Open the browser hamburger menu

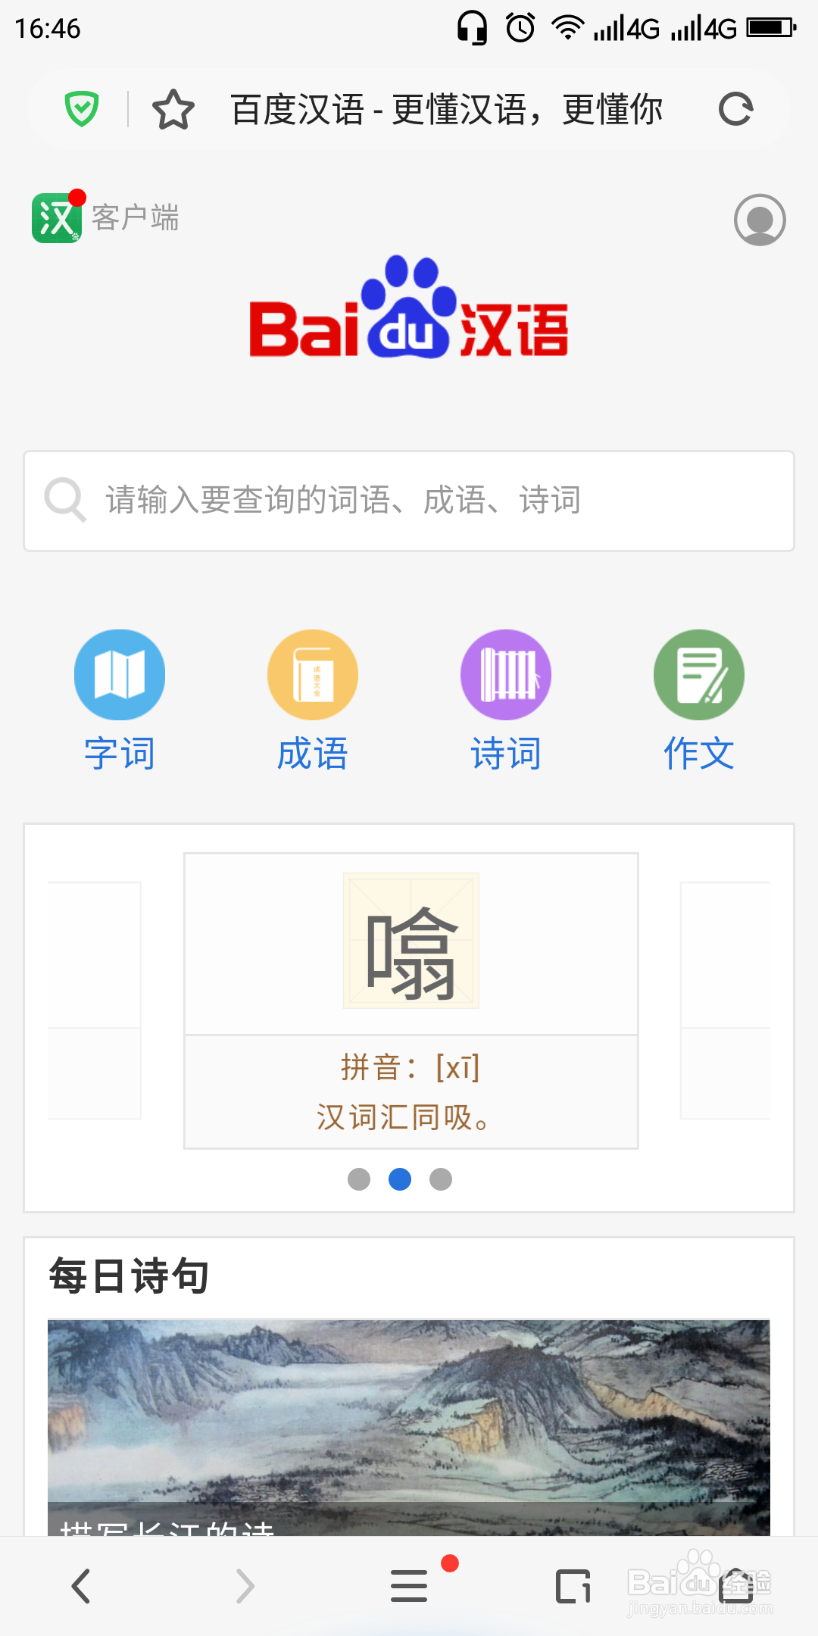[x=409, y=1586]
